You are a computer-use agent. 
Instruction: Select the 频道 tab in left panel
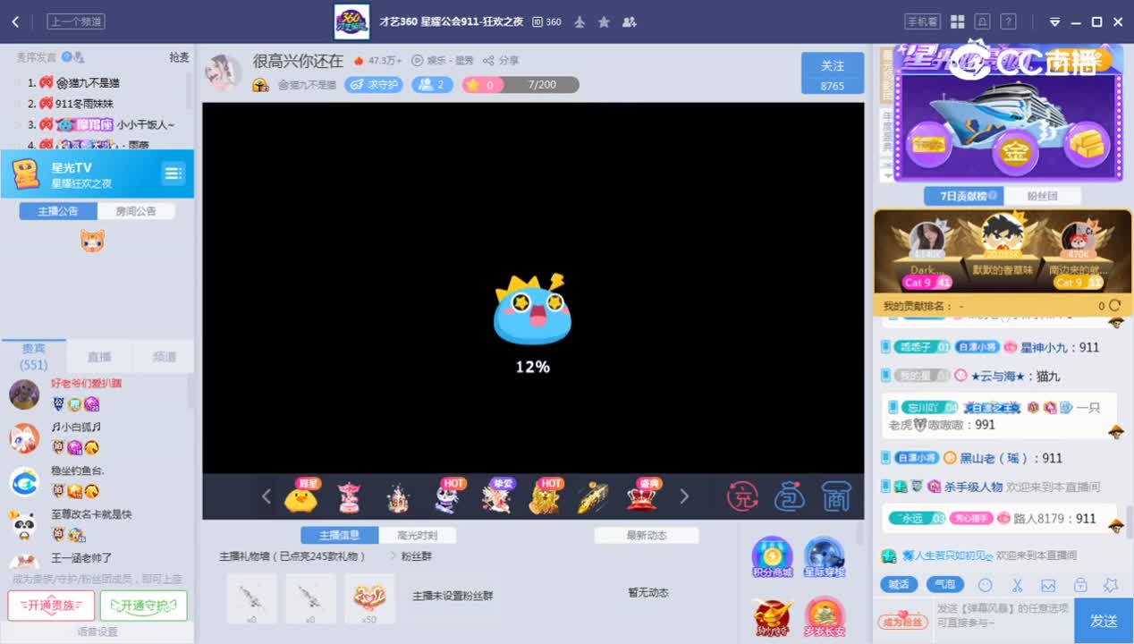(x=165, y=356)
